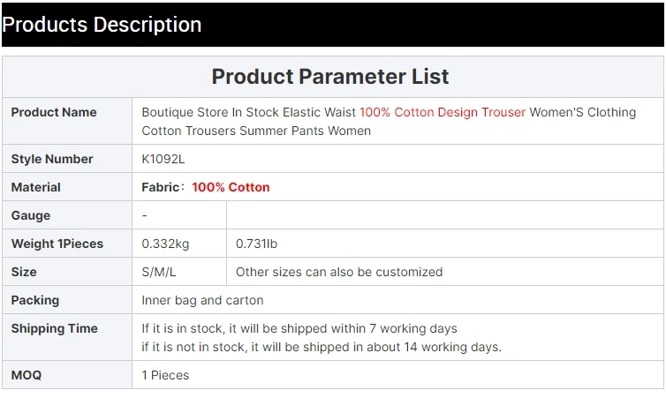
Task: Click the Gauge row label
Action: tap(31, 215)
